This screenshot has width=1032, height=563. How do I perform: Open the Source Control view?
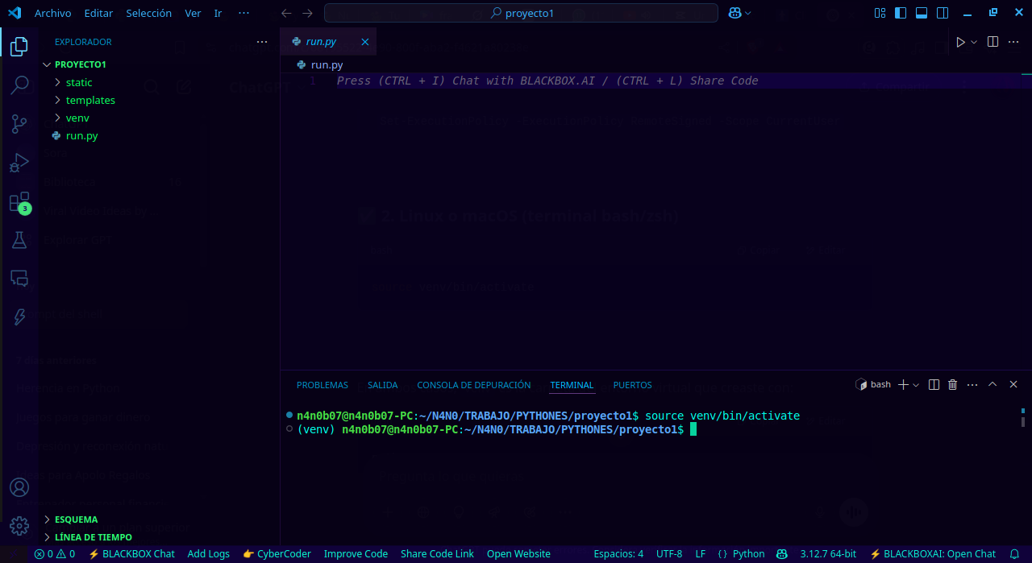pos(19,123)
